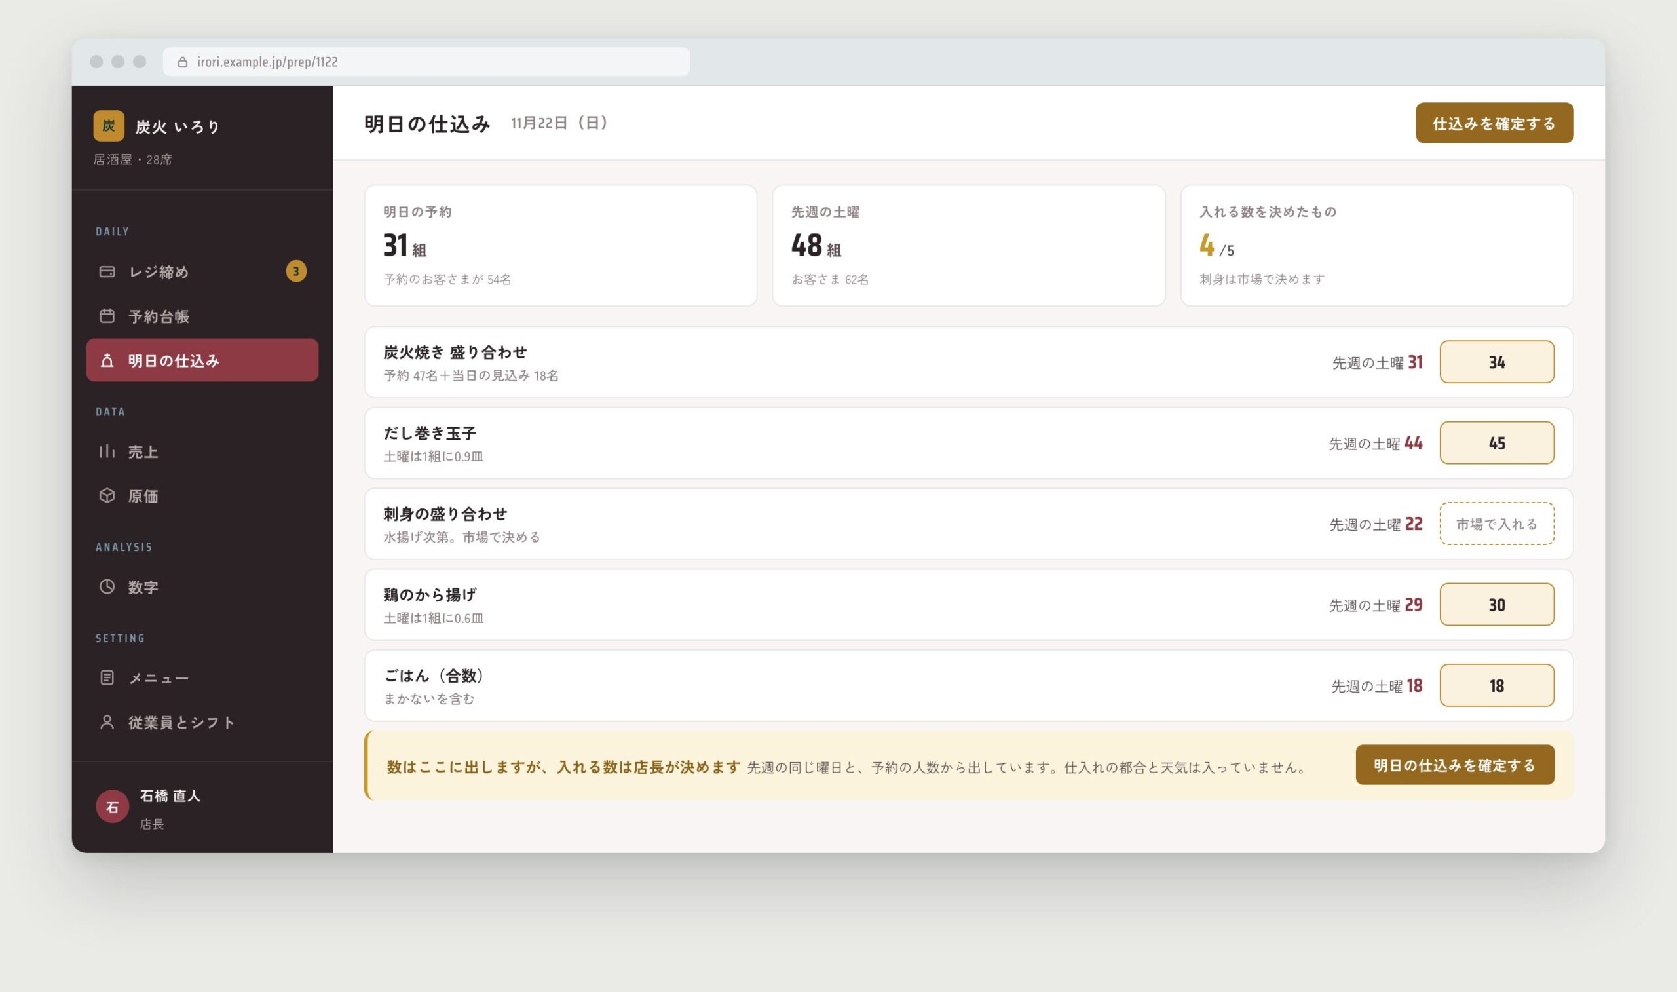Click 刺身の盛り合わせ item name

pyautogui.click(x=445, y=514)
